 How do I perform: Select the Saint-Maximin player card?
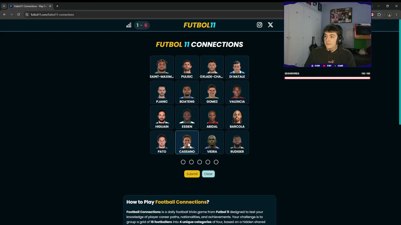(x=162, y=67)
